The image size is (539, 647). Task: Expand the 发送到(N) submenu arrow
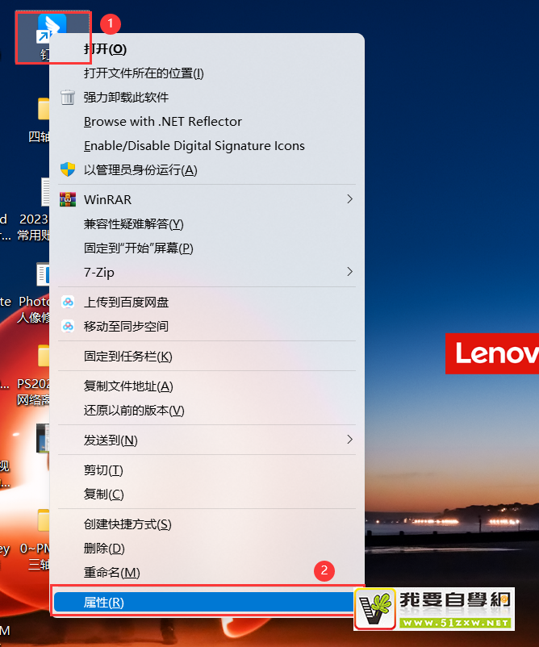tap(349, 440)
